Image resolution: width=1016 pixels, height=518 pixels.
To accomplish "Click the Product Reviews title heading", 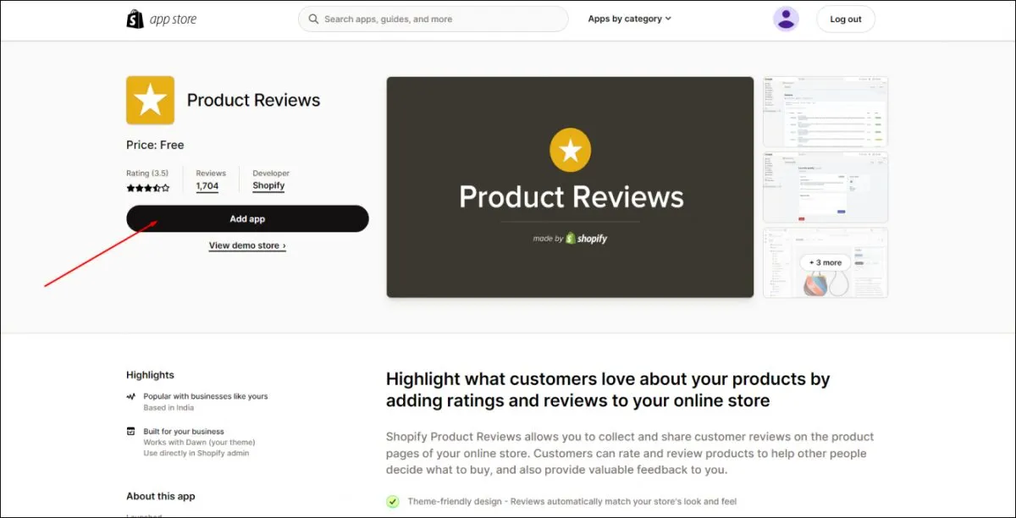I will click(x=253, y=100).
